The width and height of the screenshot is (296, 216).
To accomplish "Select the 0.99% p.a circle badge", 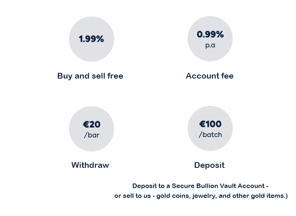I will (210, 39).
